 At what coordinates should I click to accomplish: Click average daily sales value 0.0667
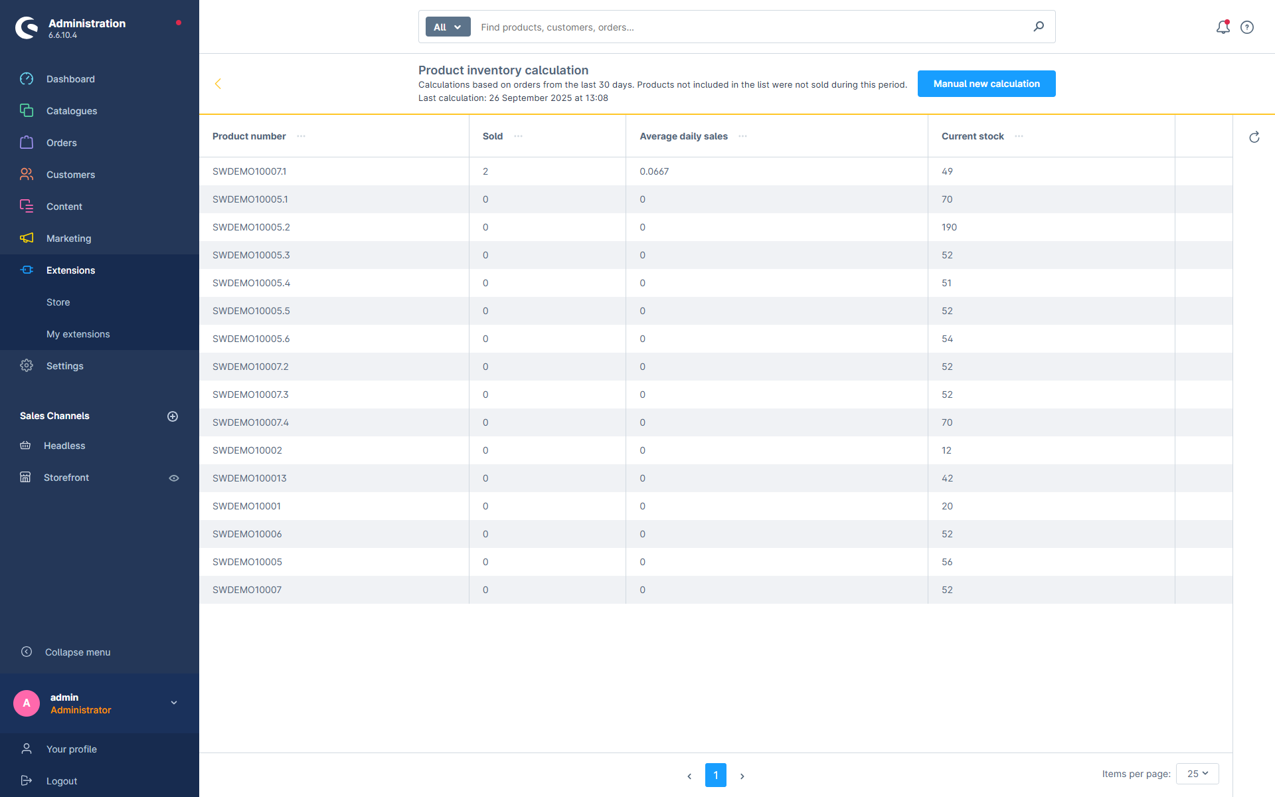[654, 171]
